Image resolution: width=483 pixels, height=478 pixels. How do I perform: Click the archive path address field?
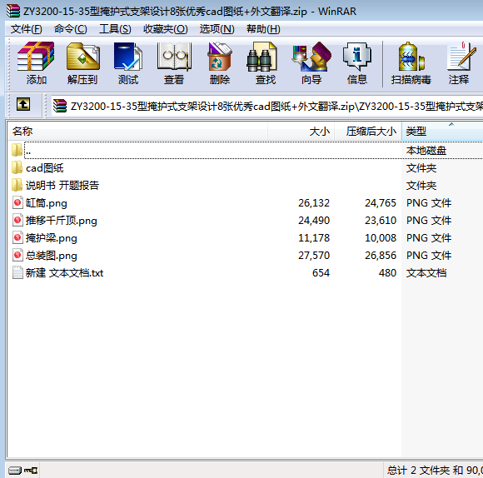pos(266,106)
